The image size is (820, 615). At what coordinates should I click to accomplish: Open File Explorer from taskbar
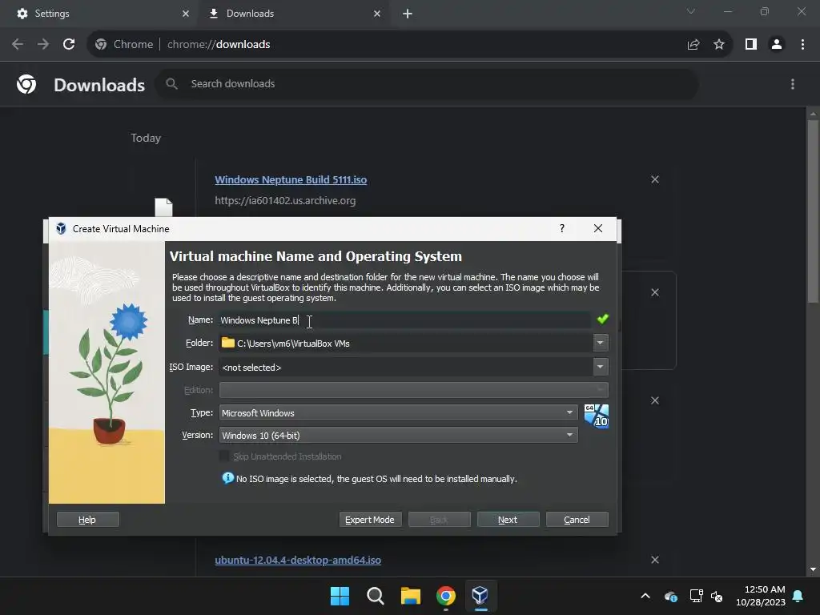(411, 596)
